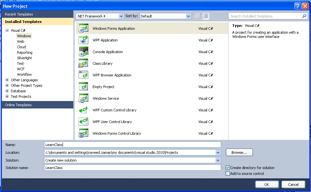Click the Console Application template icon
The width and height of the screenshot is (311, 192).
(83, 51)
